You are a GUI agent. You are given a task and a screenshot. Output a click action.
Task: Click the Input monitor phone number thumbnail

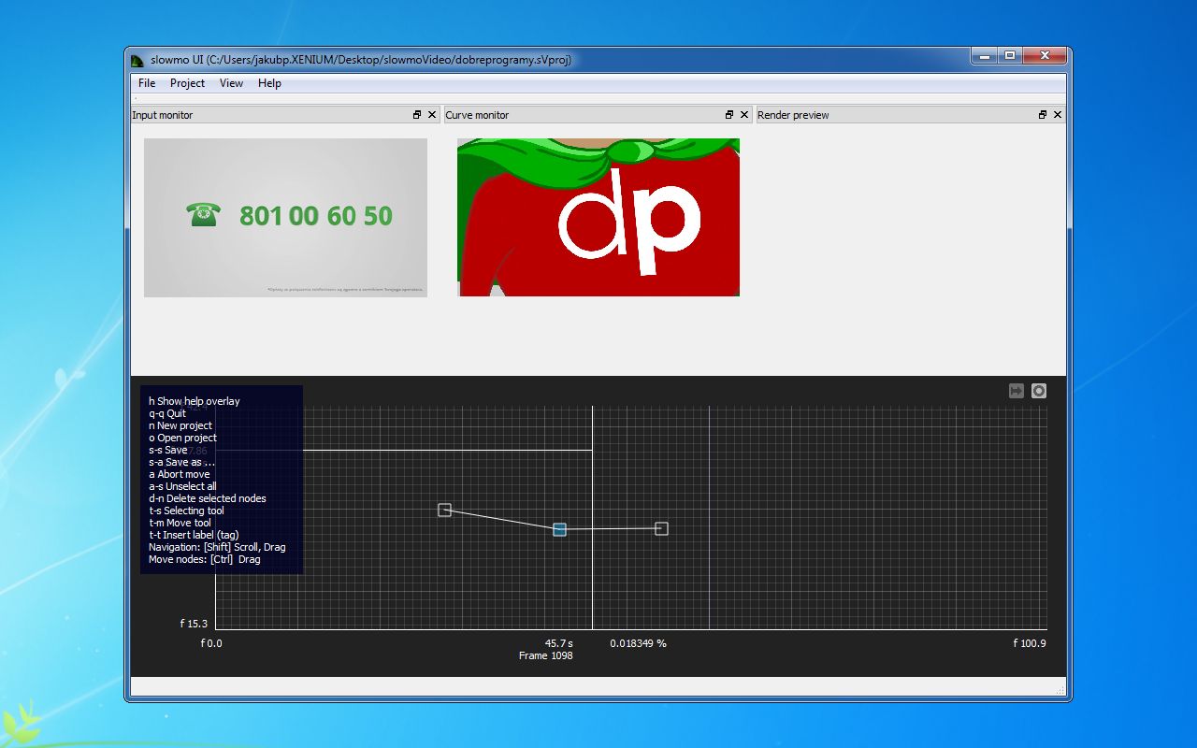pos(285,218)
